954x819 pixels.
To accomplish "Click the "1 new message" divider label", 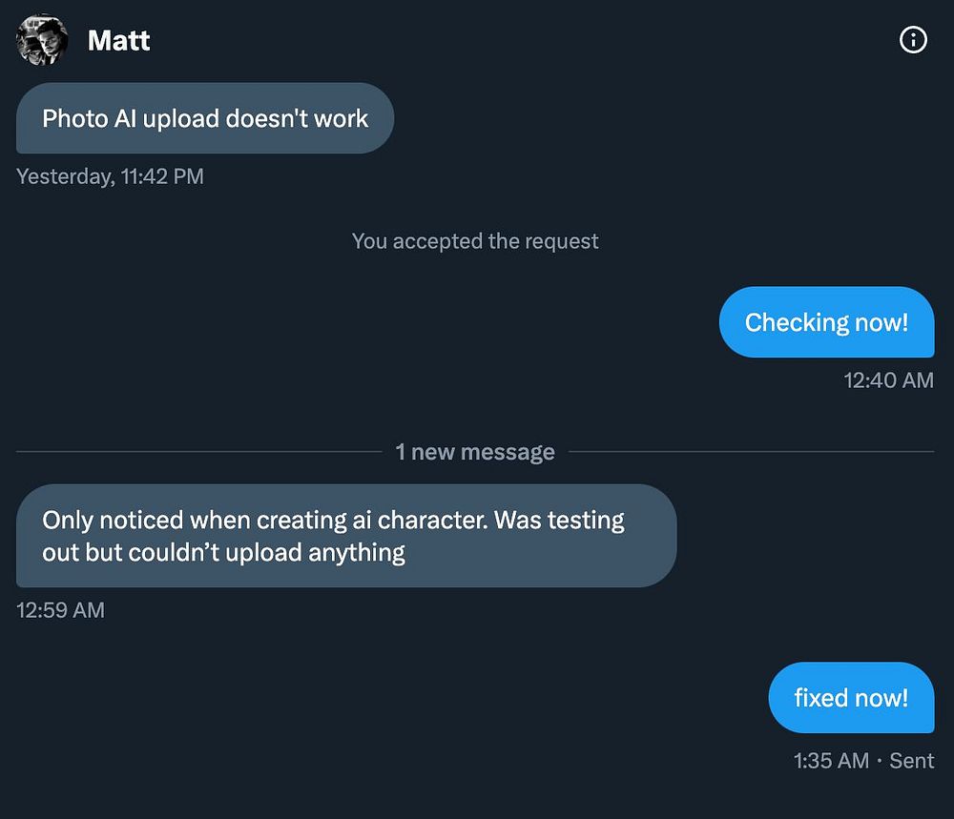I will pos(475,452).
